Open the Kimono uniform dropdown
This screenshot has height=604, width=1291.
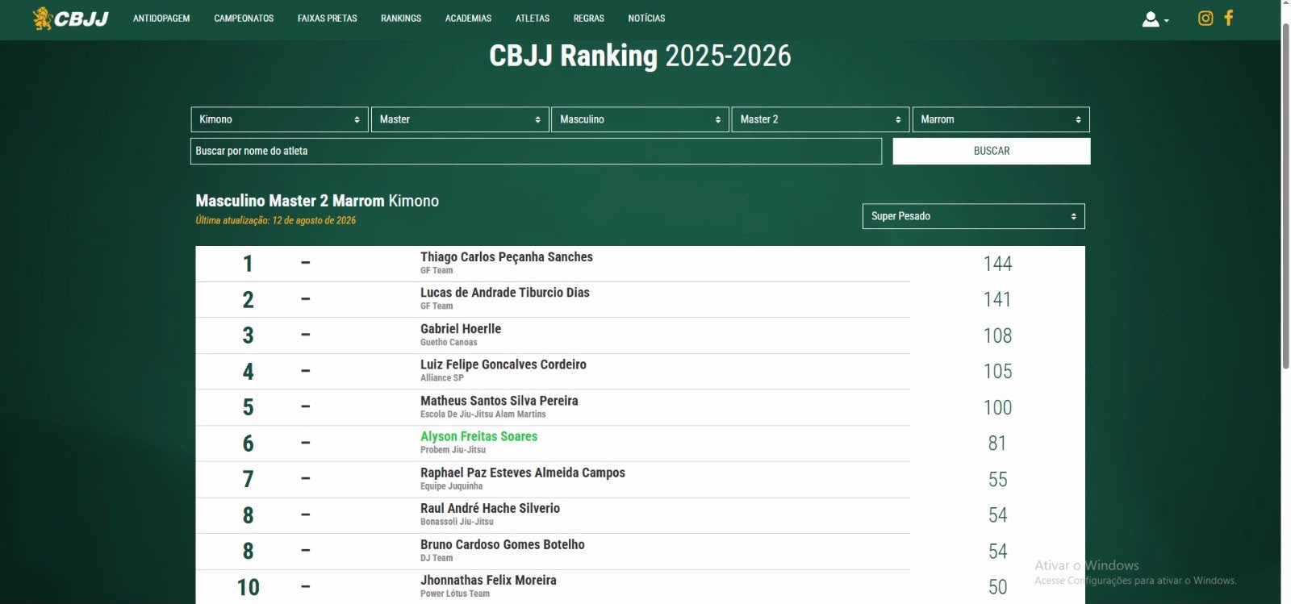(x=279, y=119)
